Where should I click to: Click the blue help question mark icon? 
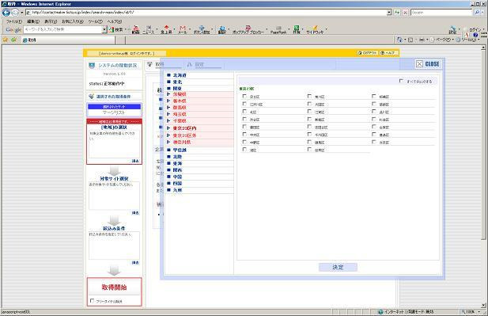[x=475, y=35]
